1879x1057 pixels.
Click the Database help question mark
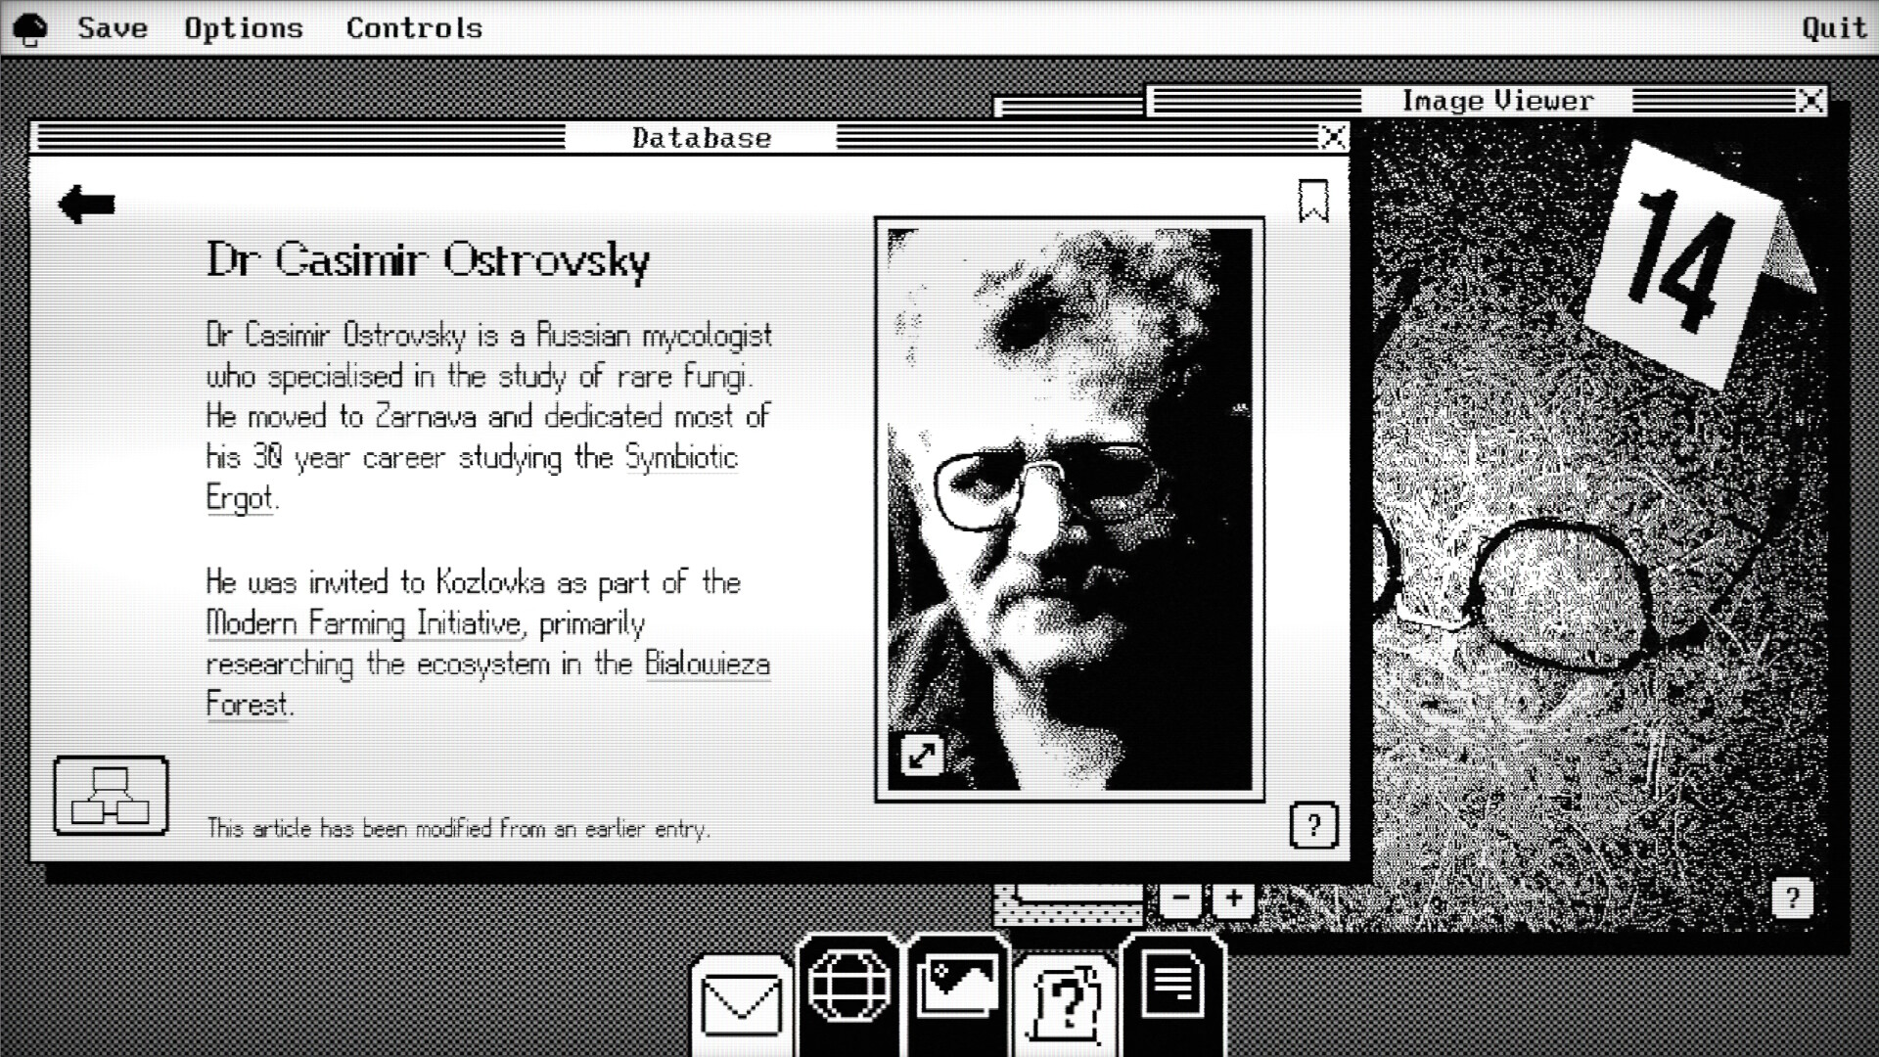(x=1313, y=826)
